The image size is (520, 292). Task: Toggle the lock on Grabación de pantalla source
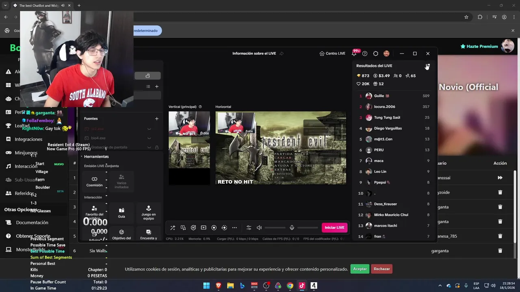click(157, 147)
